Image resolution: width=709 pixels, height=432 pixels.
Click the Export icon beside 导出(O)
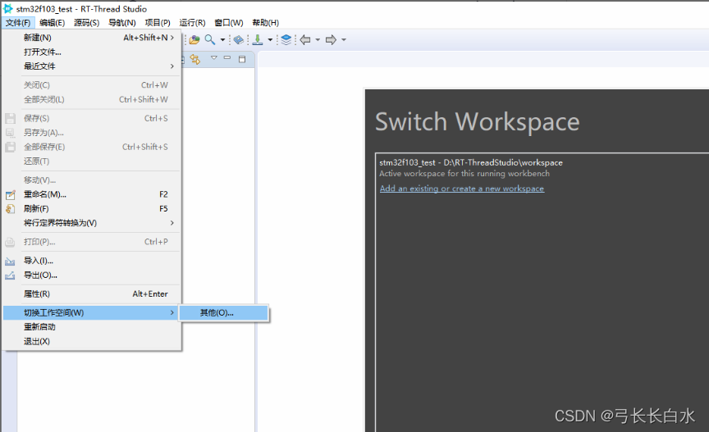tap(10, 275)
